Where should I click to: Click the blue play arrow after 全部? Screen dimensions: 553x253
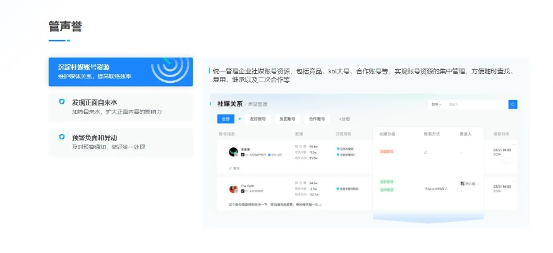click(x=240, y=119)
